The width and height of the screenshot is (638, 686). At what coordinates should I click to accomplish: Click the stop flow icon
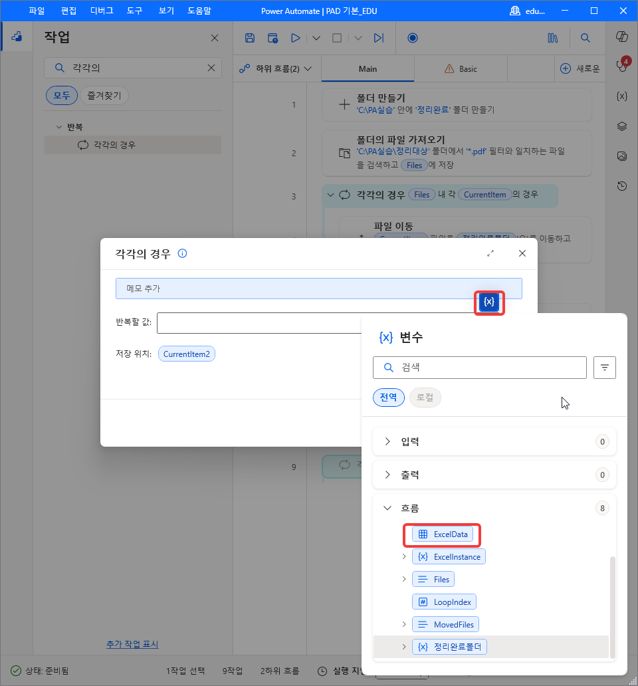[337, 38]
